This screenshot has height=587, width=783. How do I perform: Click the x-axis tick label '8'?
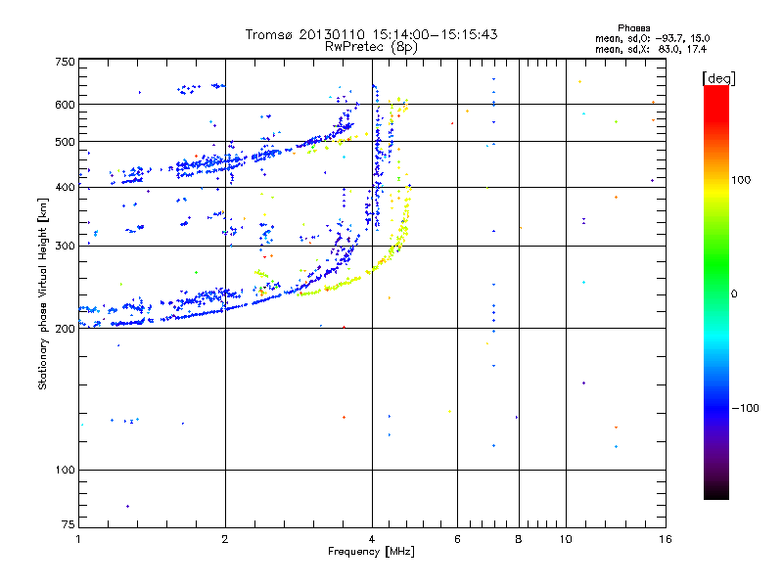pyautogui.click(x=519, y=539)
